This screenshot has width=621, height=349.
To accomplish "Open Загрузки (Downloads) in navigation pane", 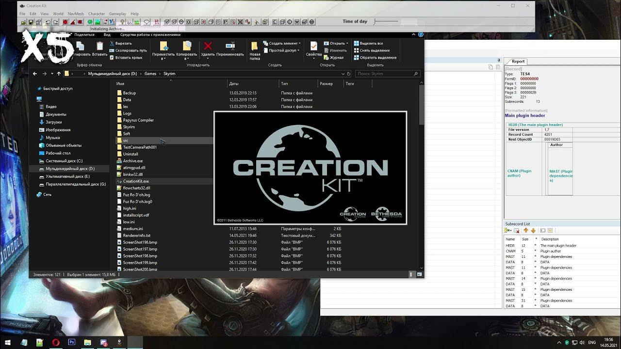I will [x=53, y=122].
